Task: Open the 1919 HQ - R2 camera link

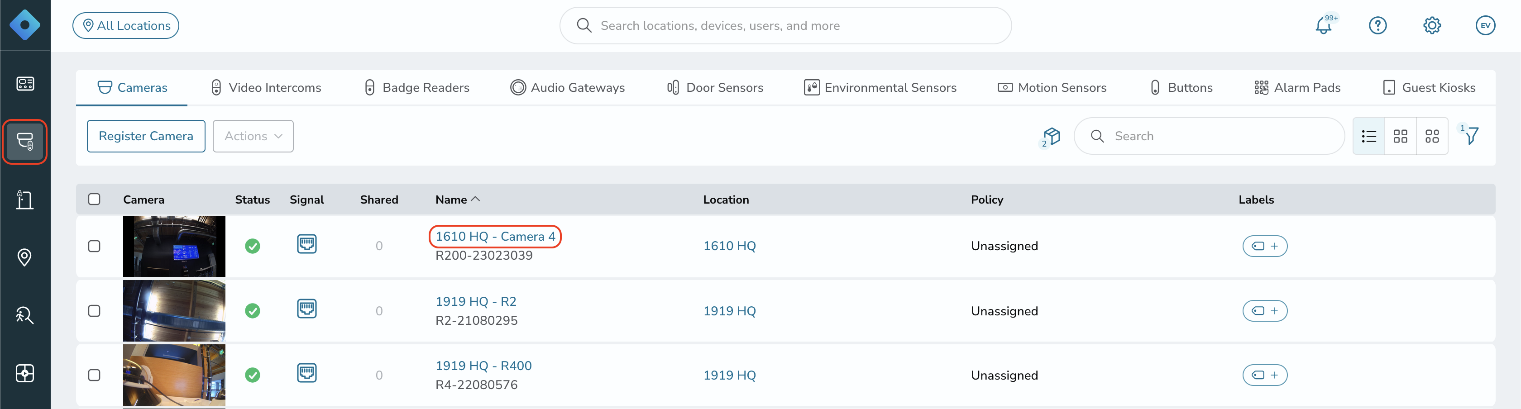Action: pyautogui.click(x=476, y=302)
